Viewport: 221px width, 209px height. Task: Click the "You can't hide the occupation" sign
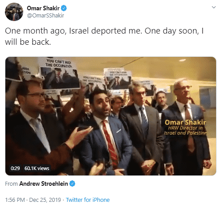(60, 73)
